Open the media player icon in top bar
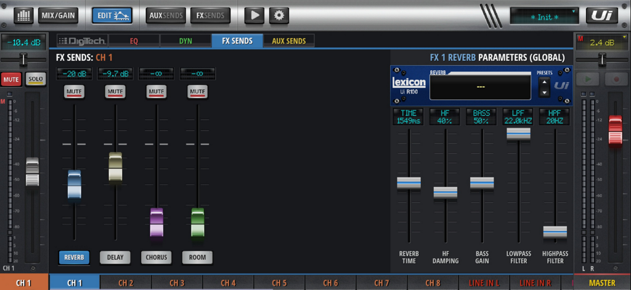 point(254,15)
